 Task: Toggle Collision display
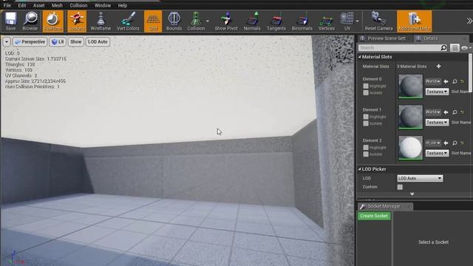tap(196, 21)
